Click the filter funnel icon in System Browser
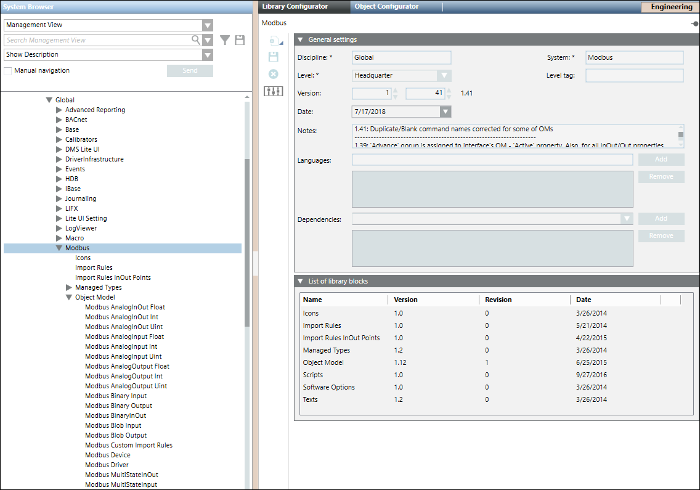The height and width of the screenshot is (490, 700). pyautogui.click(x=225, y=40)
